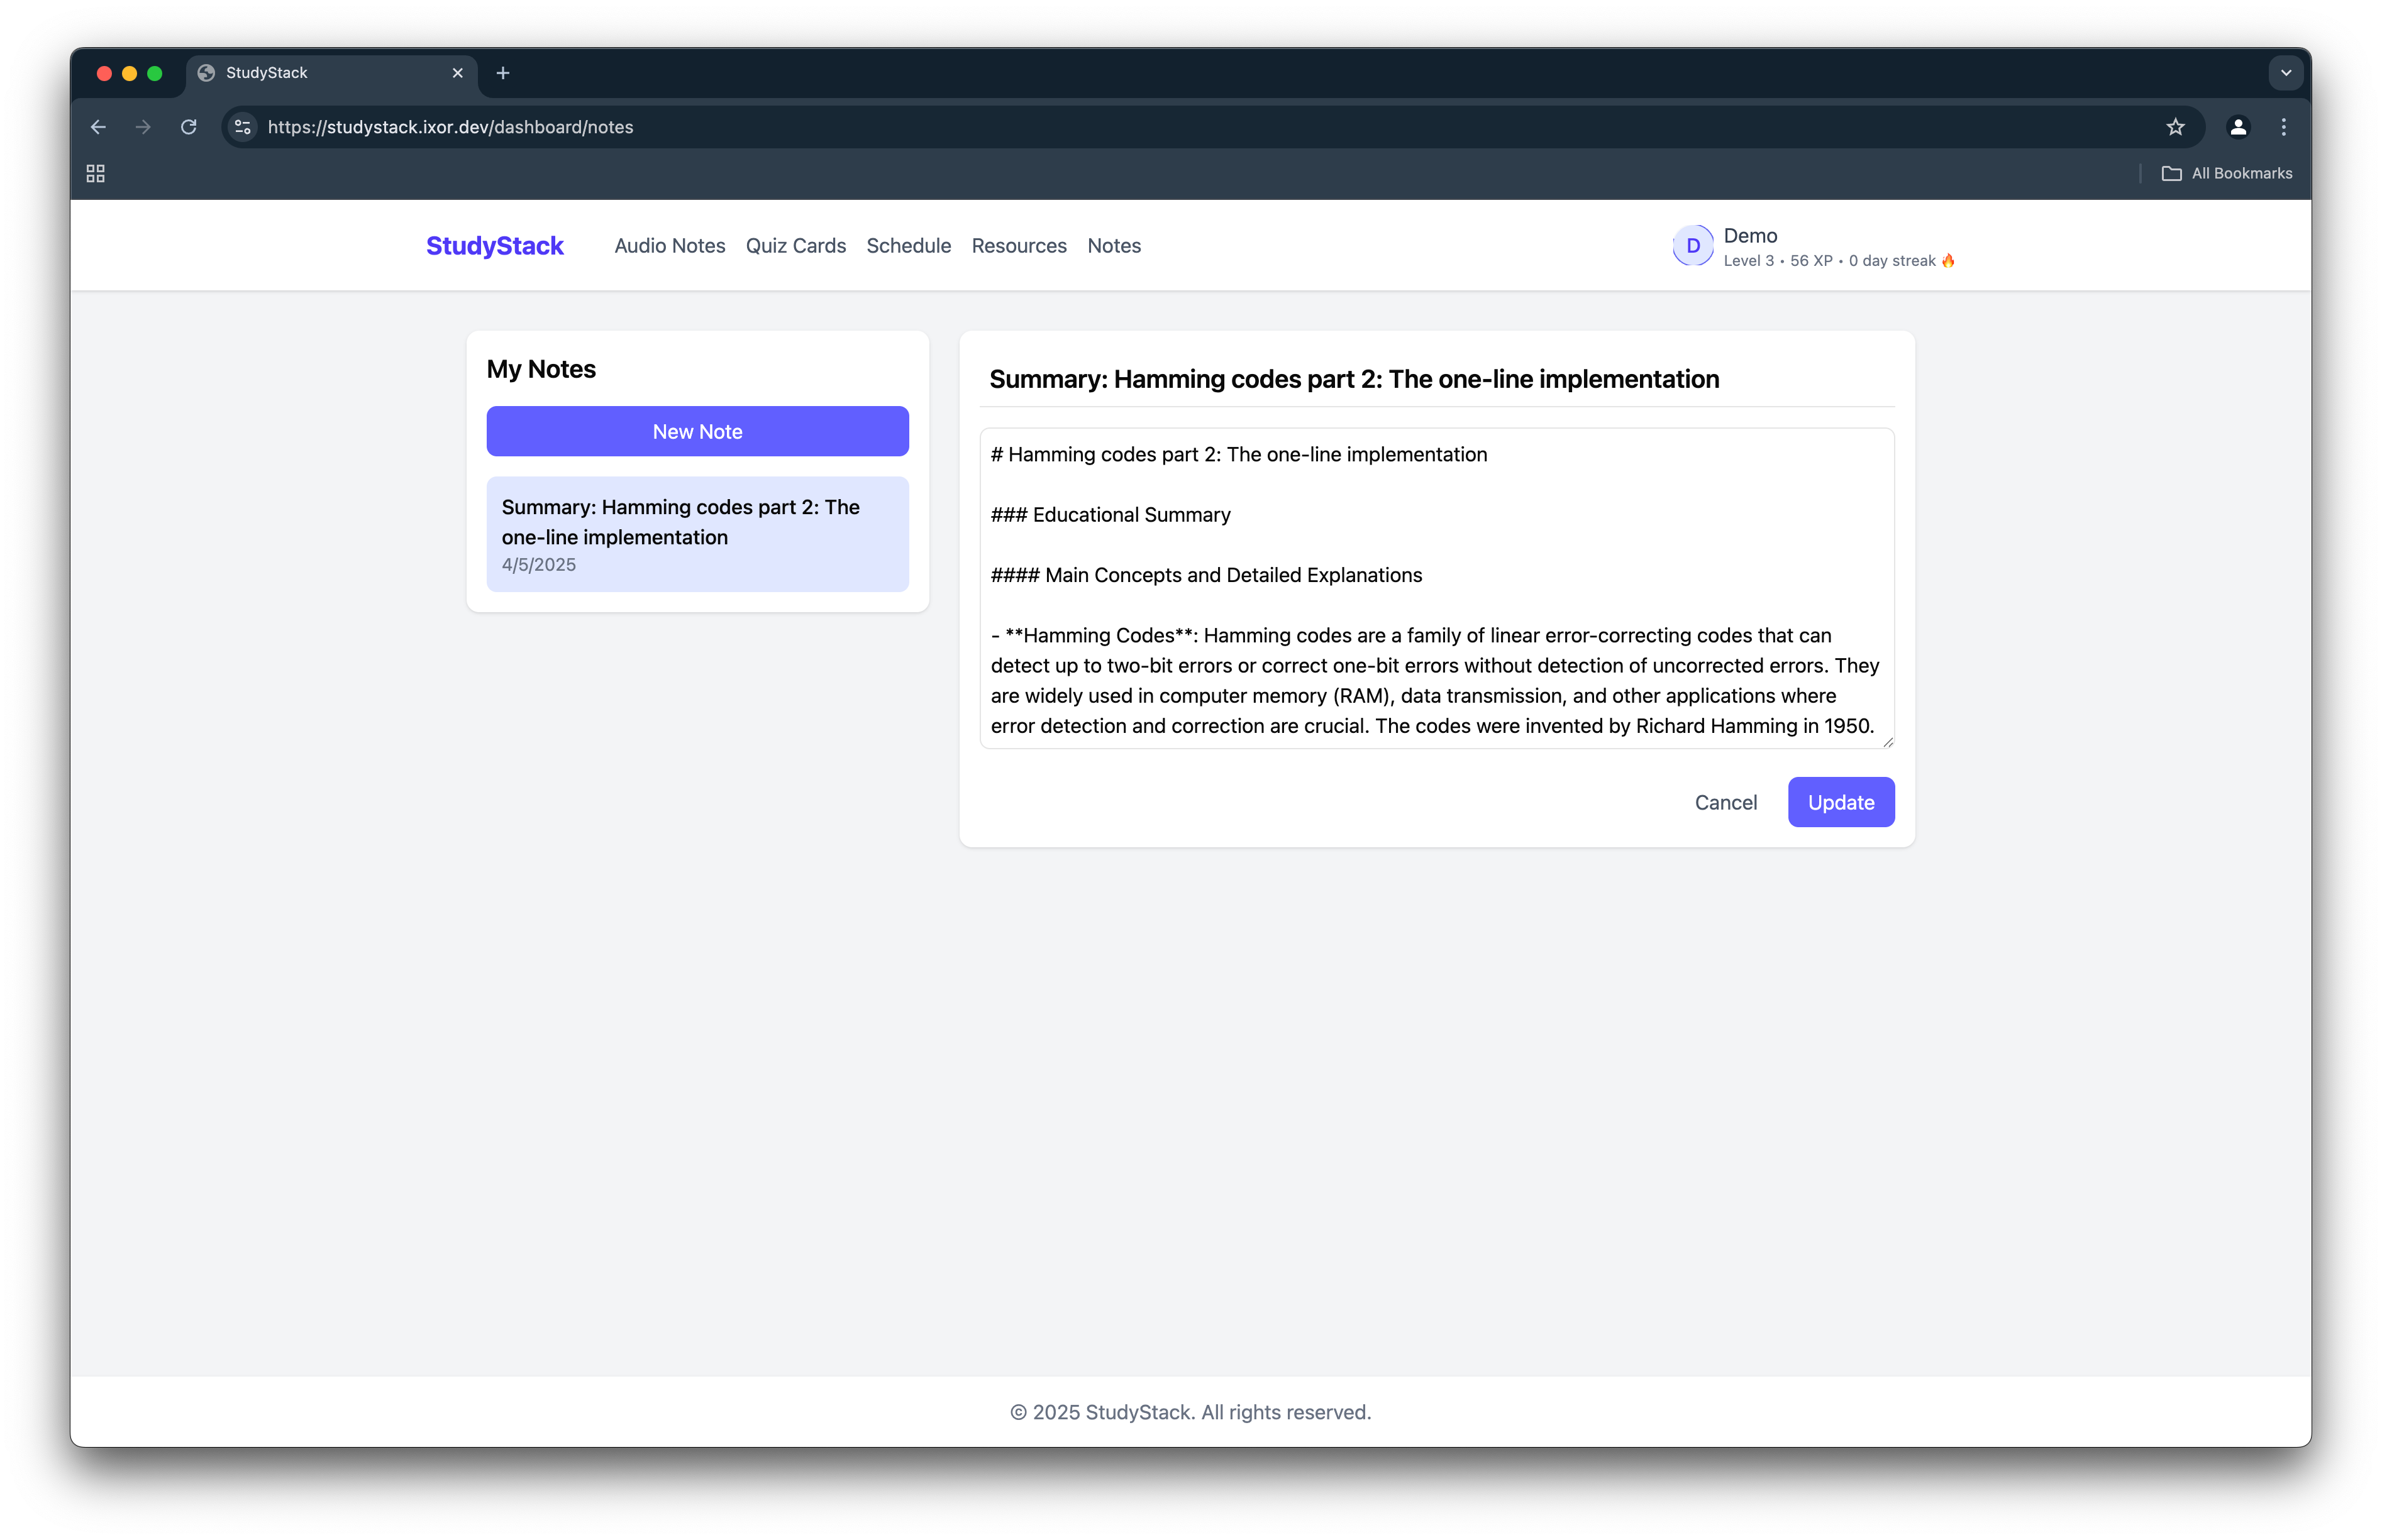Open the Quiz Cards section

coord(795,246)
